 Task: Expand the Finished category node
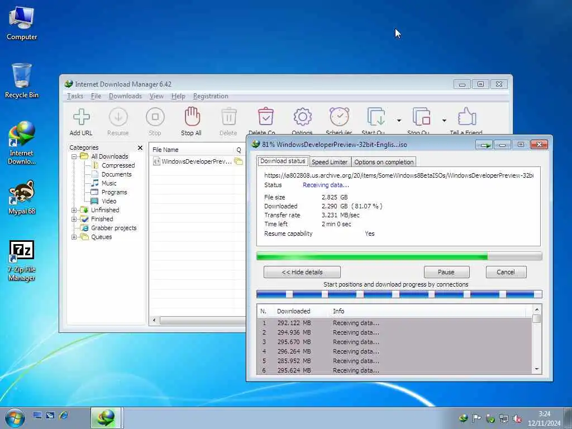[74, 219]
